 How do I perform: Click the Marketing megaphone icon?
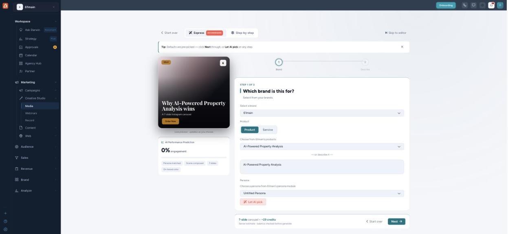coord(17,82)
